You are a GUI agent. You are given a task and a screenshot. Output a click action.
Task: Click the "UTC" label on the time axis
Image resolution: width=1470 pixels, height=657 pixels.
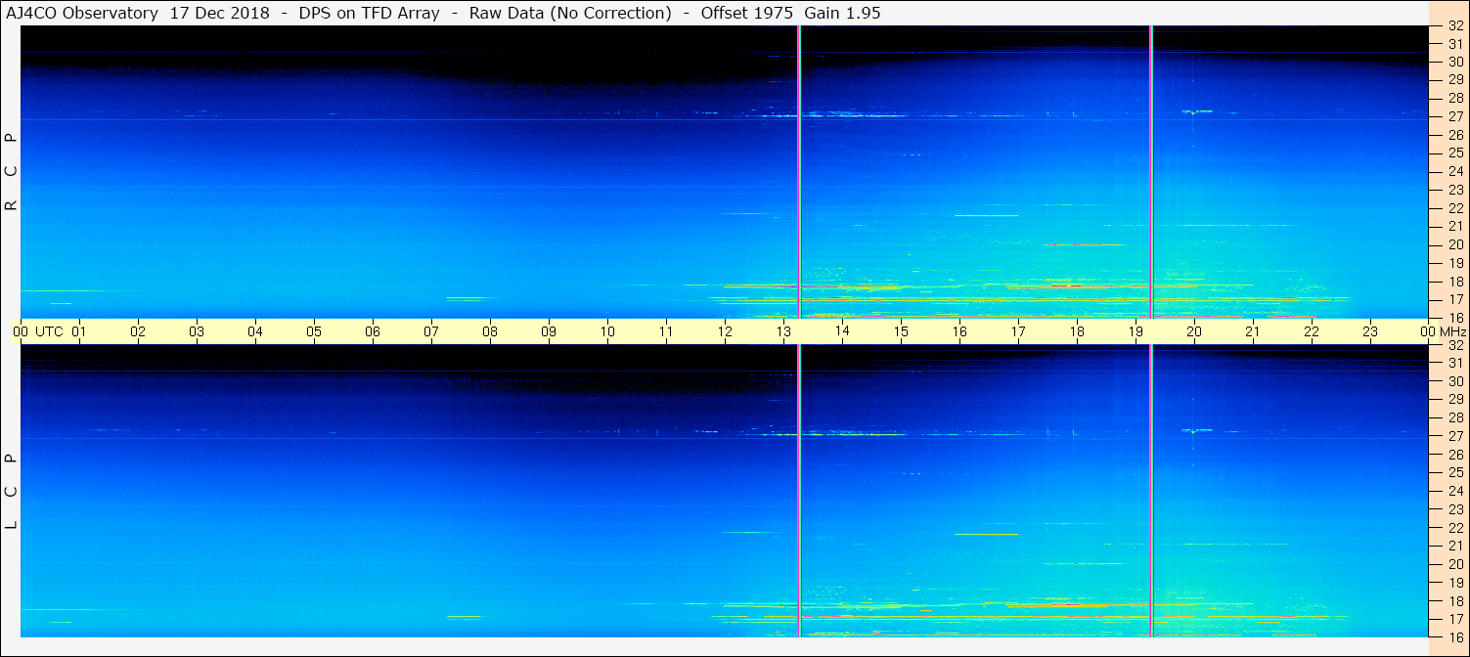click(x=49, y=331)
